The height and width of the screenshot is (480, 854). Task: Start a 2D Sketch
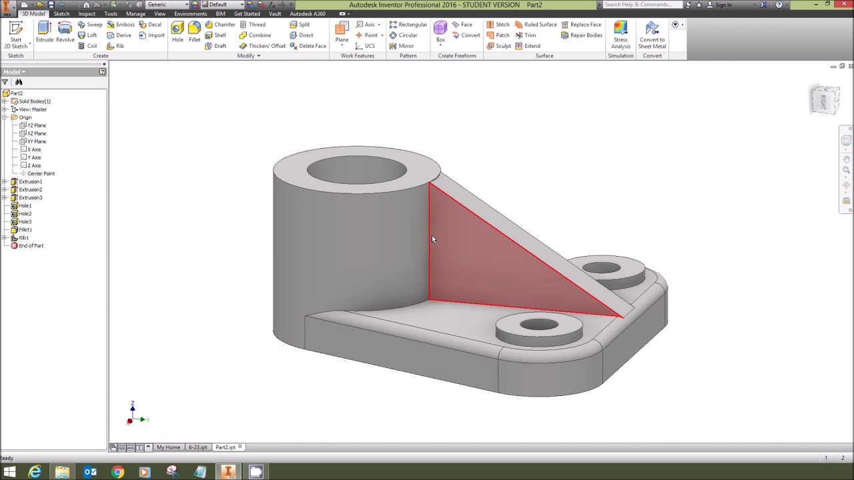(16, 35)
